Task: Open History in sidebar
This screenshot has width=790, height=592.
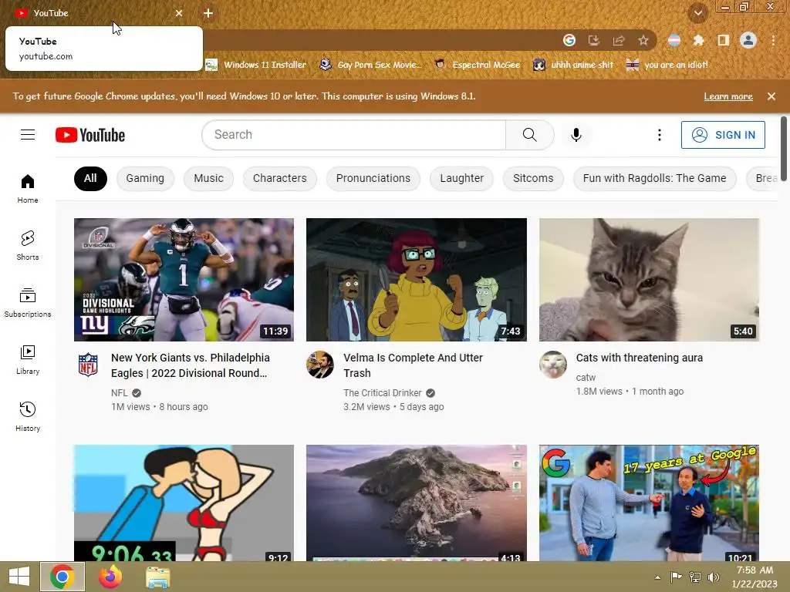Action: coord(28,417)
